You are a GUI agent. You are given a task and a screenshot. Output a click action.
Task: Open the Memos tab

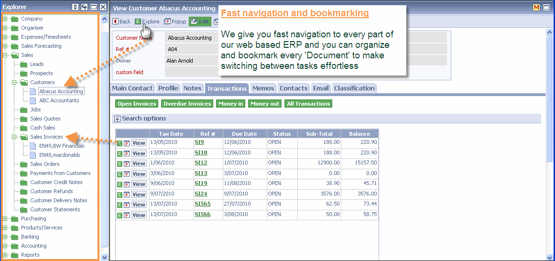point(263,88)
